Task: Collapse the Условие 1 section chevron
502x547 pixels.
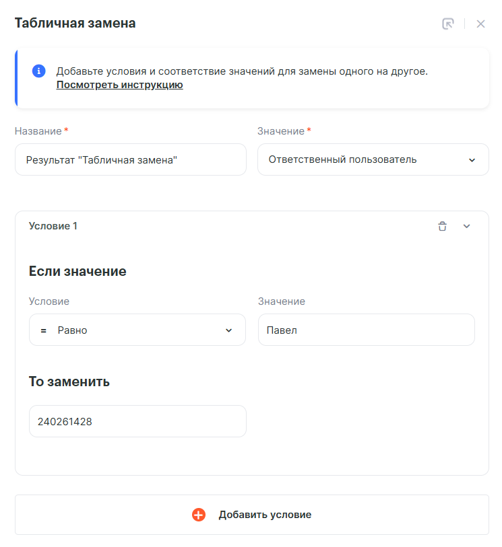Action: (466, 226)
